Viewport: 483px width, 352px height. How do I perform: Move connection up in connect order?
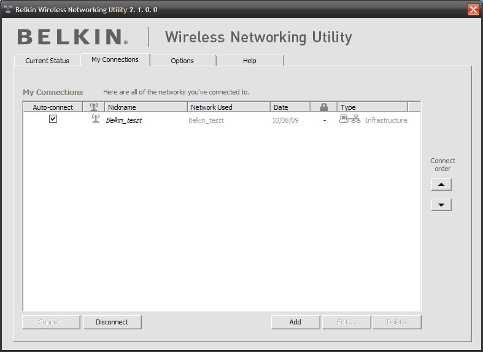(x=441, y=185)
